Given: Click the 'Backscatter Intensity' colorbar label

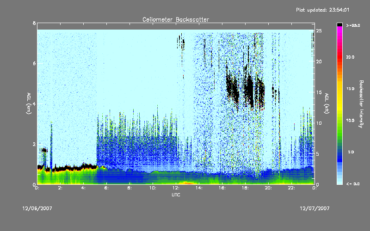Looking at the screenshot, I should pos(361,104).
